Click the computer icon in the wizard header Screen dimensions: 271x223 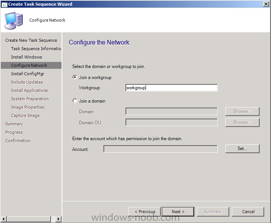[x=14, y=21]
